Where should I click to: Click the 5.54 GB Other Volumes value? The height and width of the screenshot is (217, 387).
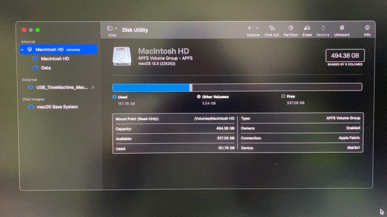coord(209,103)
